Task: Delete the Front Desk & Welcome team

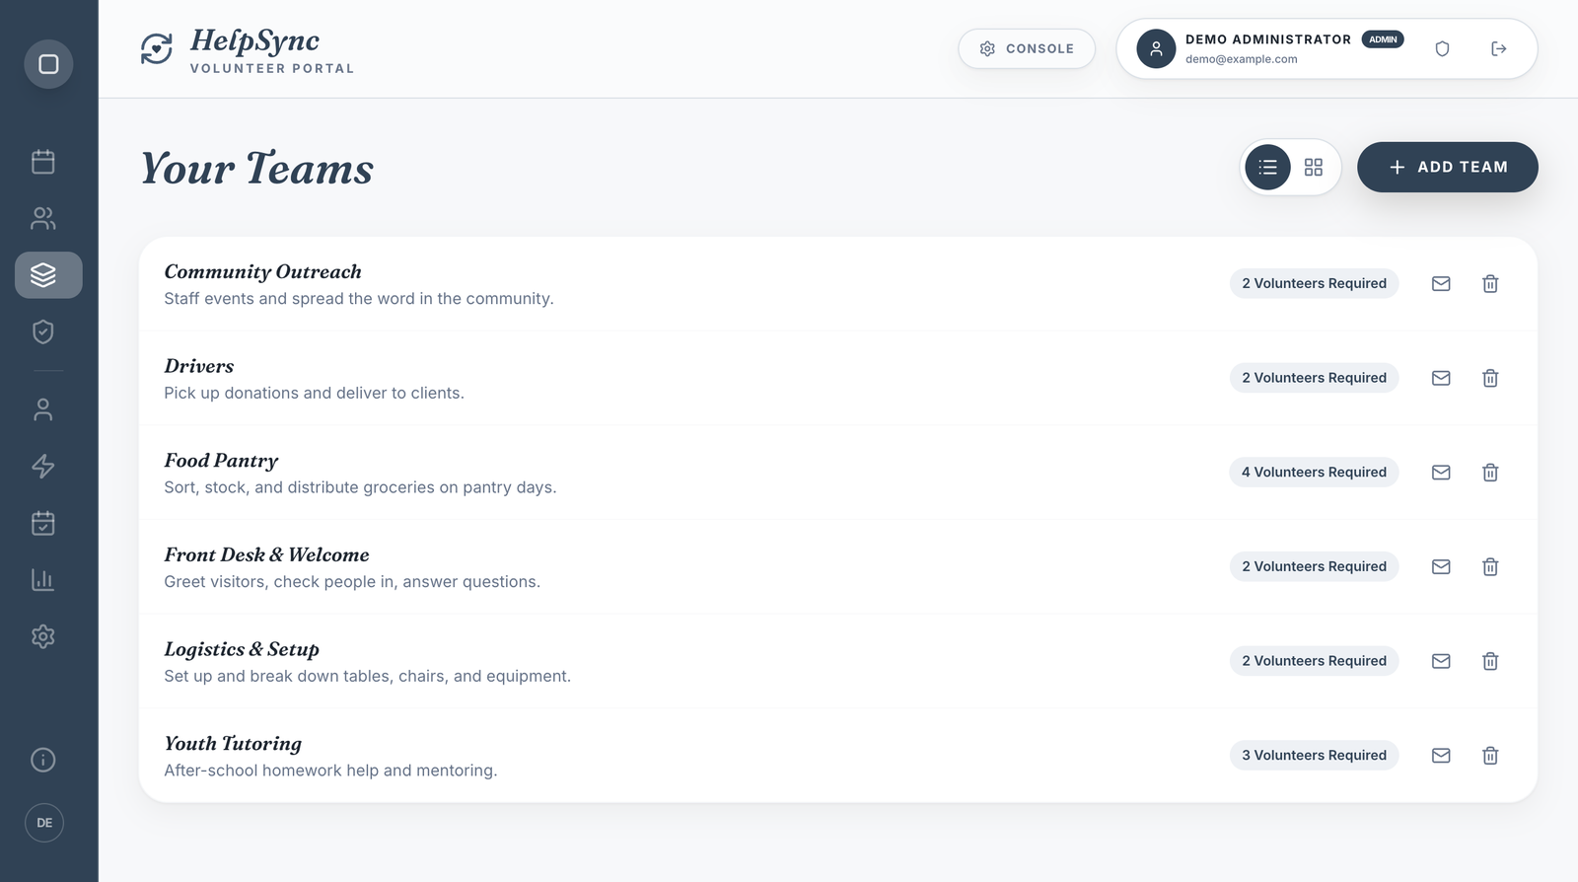Action: click(1490, 566)
